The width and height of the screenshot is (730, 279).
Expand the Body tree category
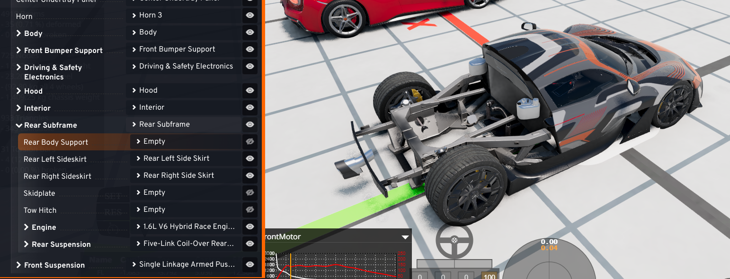click(19, 34)
